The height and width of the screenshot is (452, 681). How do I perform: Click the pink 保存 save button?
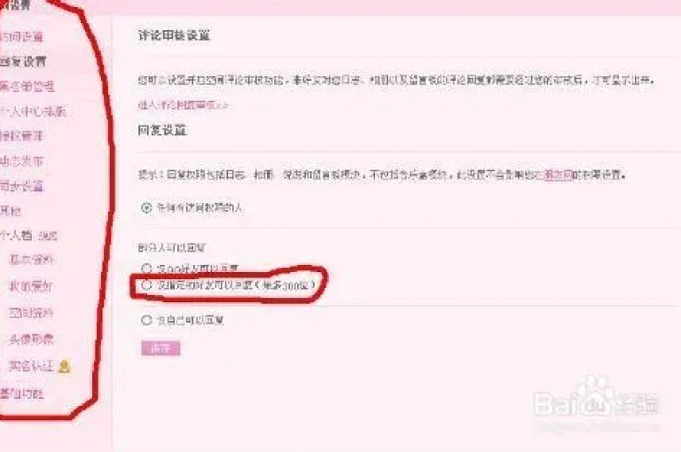tap(160, 348)
